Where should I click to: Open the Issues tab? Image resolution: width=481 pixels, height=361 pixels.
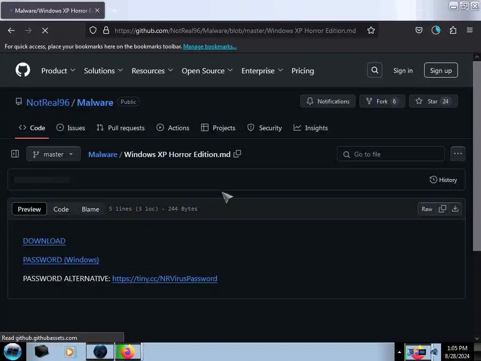coord(71,128)
